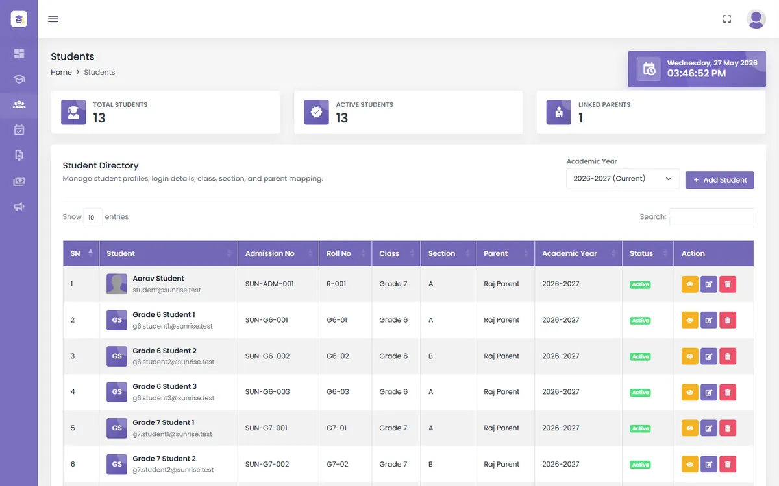
Task: Sort table by Admission No column
Action: 278,253
